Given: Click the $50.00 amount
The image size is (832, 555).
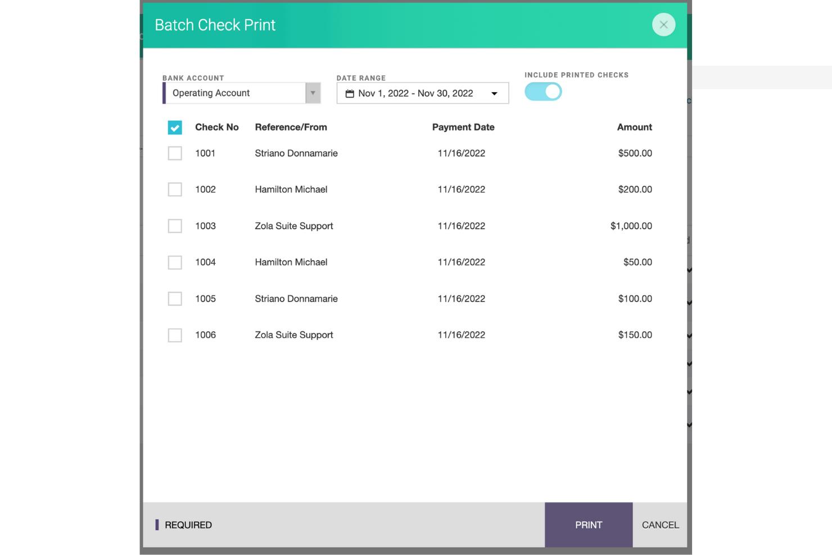Looking at the screenshot, I should coord(637,262).
